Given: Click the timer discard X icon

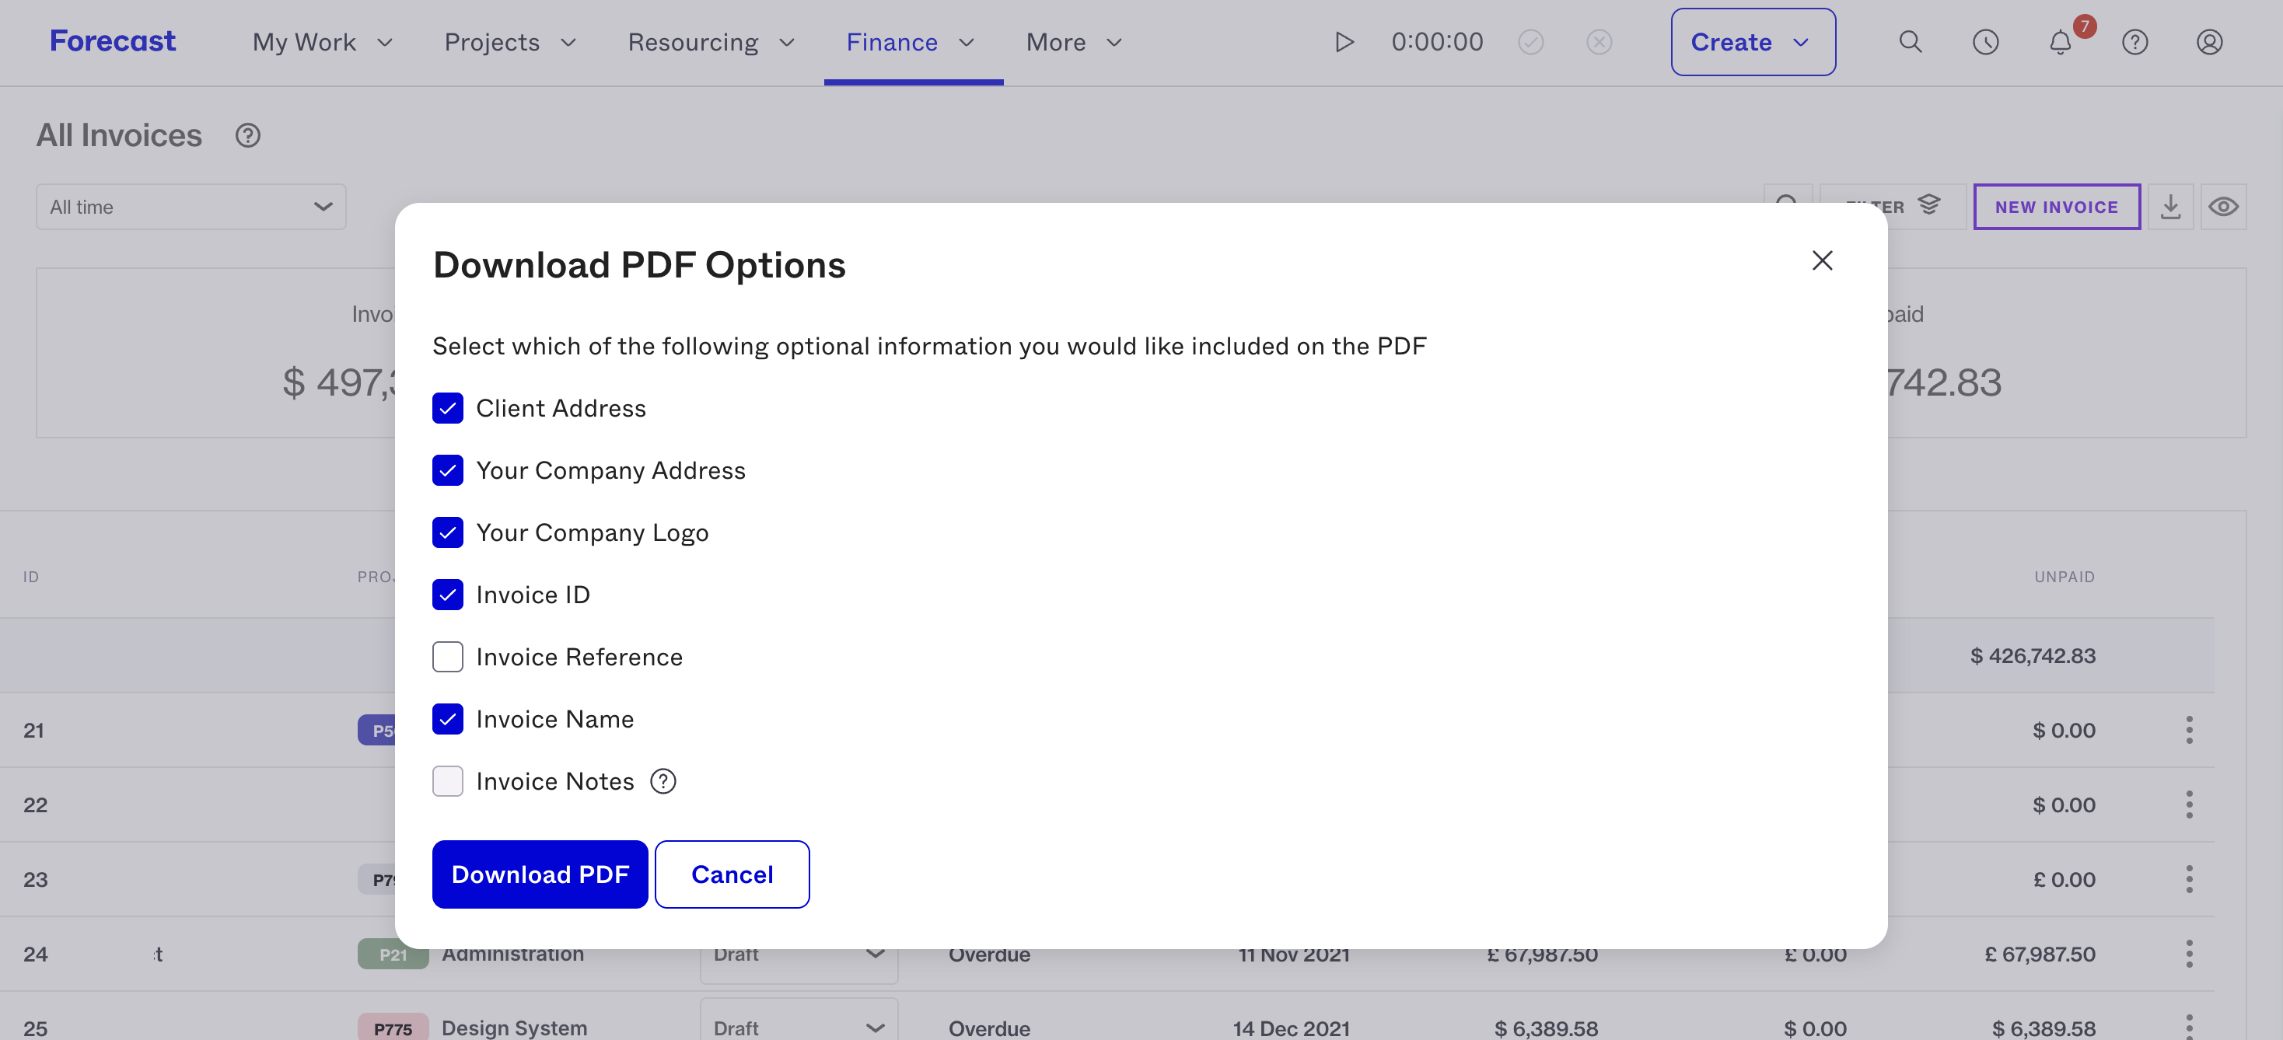Looking at the screenshot, I should click(x=1599, y=42).
